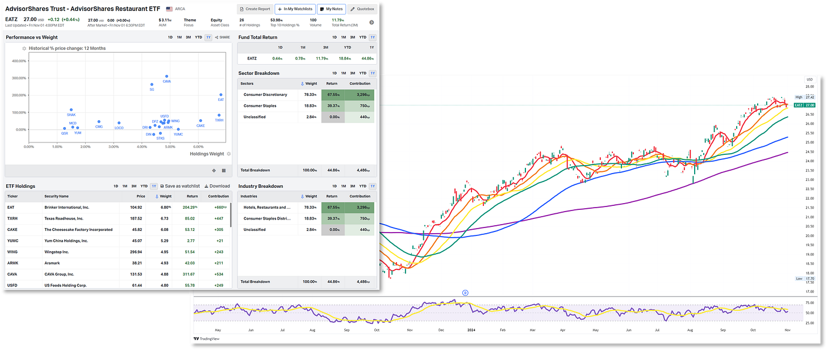The height and width of the screenshot is (350, 827).
Task: Click the ETF Holdings table scrollbar
Action: pos(231,214)
